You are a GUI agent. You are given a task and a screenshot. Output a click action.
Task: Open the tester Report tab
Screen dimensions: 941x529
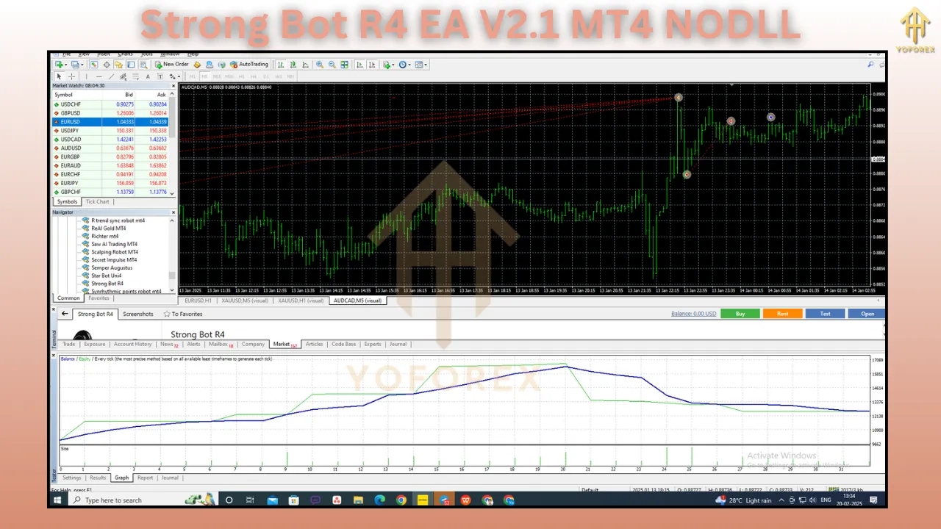pyautogui.click(x=146, y=478)
